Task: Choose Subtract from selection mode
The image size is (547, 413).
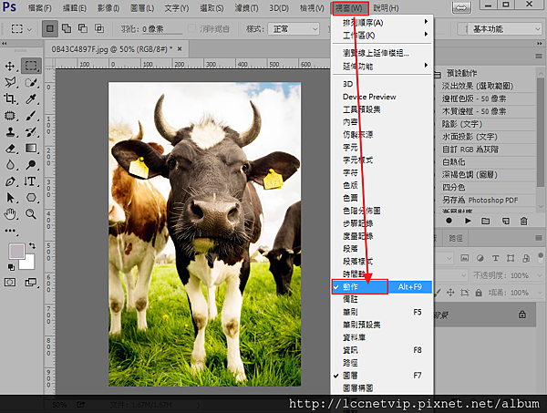Action: point(83,28)
